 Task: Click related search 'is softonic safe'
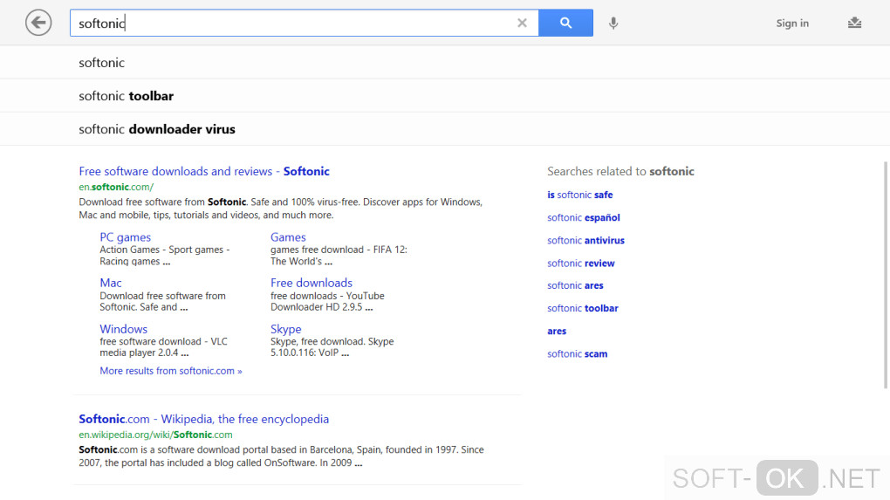point(580,195)
